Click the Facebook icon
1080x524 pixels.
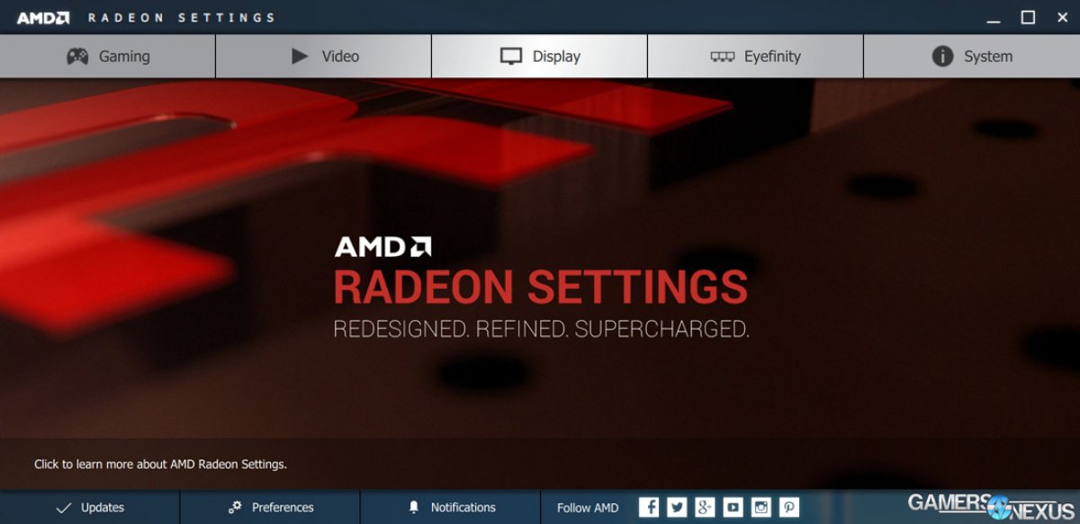click(649, 507)
